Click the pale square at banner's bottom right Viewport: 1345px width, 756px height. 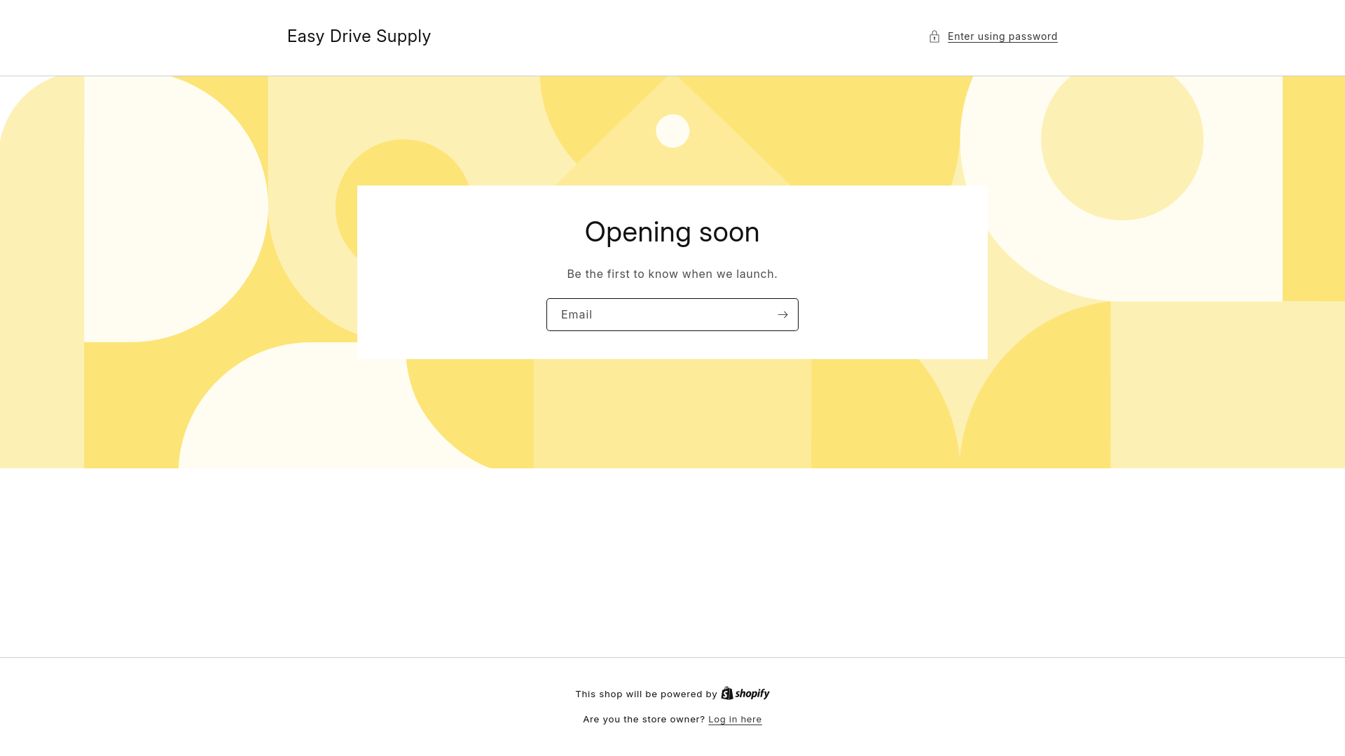pos(1226,385)
